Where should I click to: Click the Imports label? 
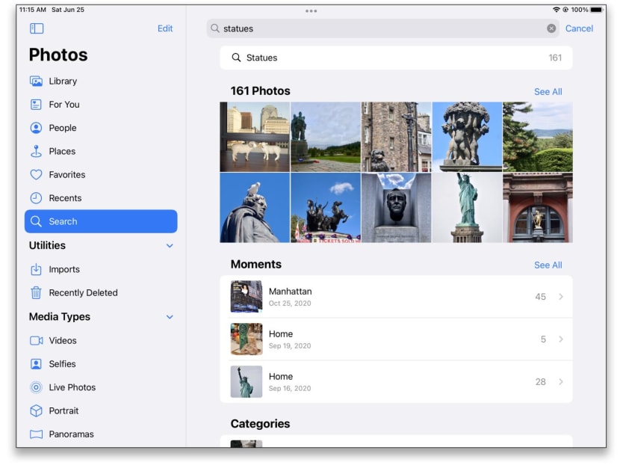pos(64,269)
